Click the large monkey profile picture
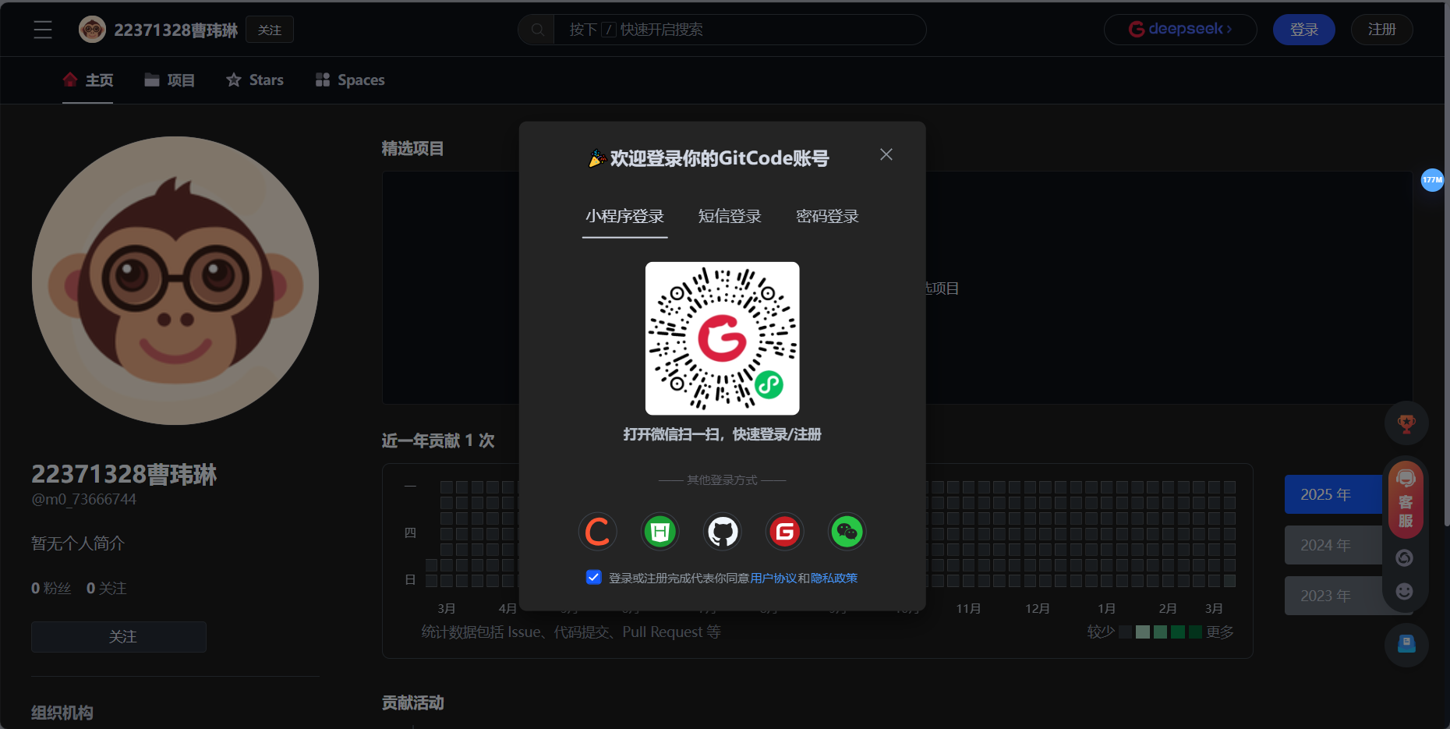Viewport: 1450px width, 729px height. coord(175,281)
